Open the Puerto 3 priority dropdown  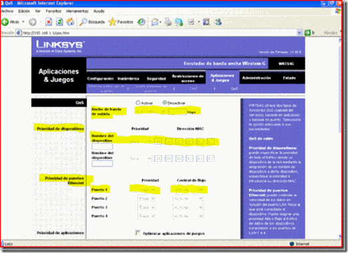coord(147,207)
